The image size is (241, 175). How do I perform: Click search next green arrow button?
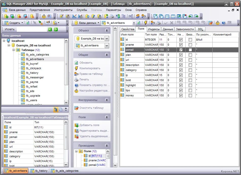[56, 29]
